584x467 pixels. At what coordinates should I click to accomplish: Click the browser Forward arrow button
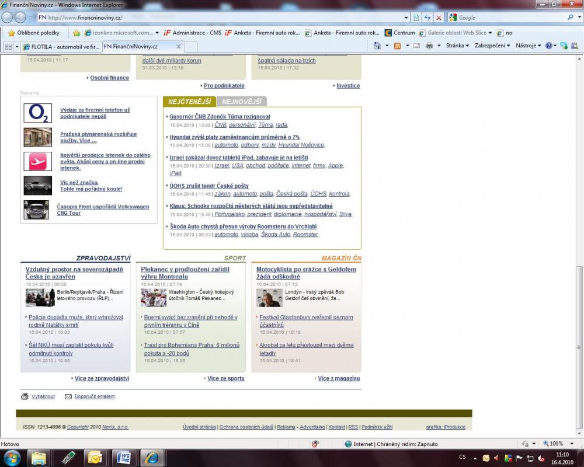[x=20, y=18]
